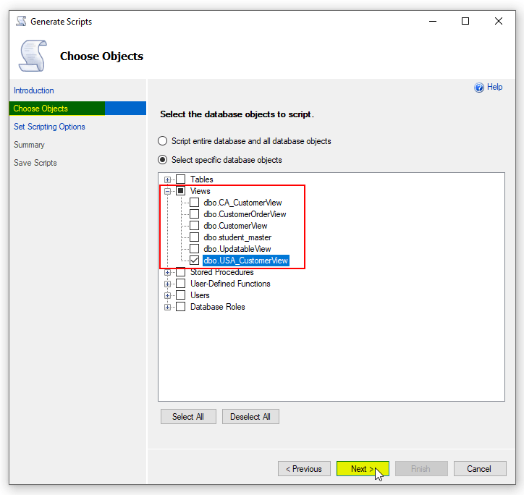Click the Deselect All button
This screenshot has height=495, width=524.
250,417
